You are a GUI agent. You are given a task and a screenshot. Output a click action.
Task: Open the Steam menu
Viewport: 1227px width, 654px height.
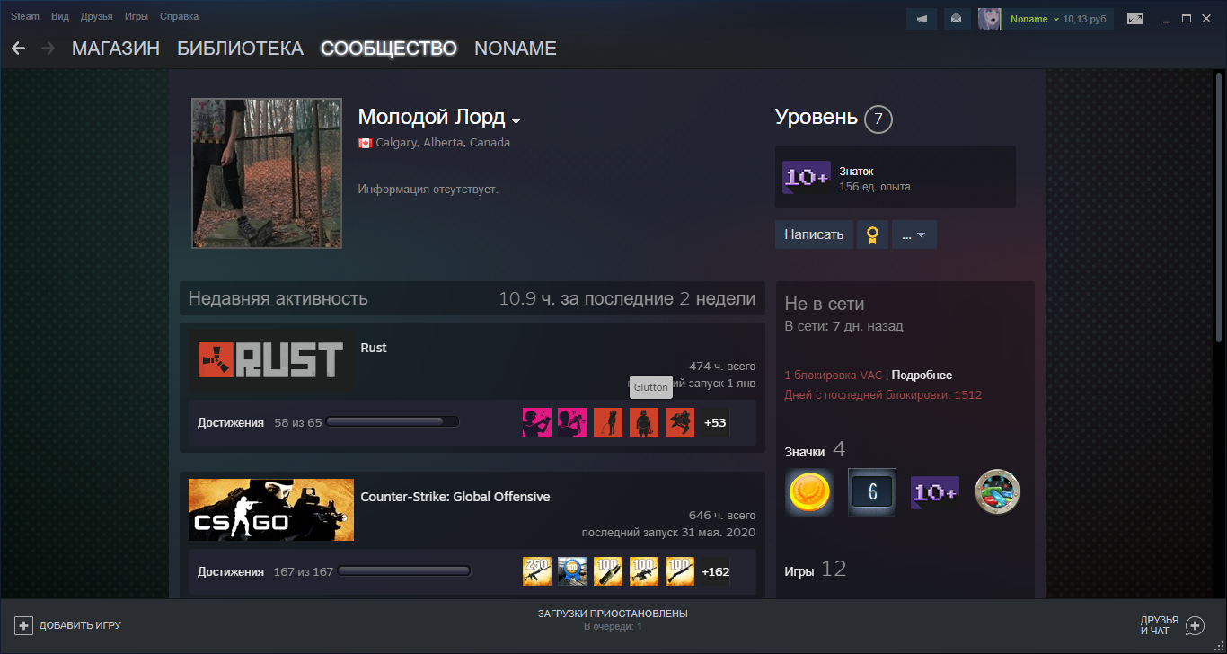point(25,17)
